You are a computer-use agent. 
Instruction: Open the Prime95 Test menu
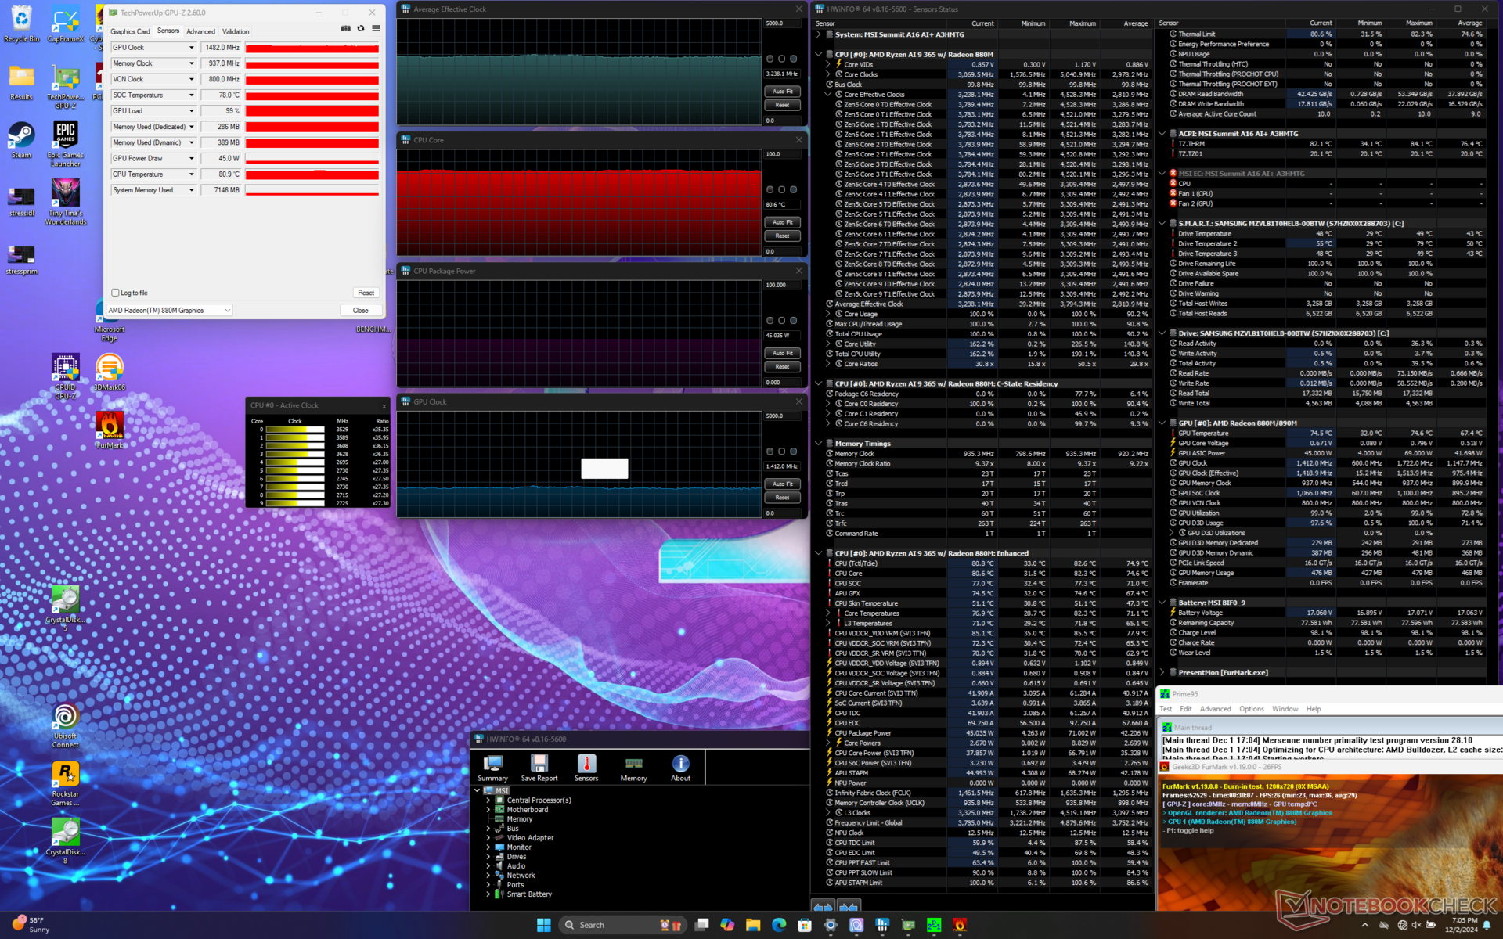1166,709
